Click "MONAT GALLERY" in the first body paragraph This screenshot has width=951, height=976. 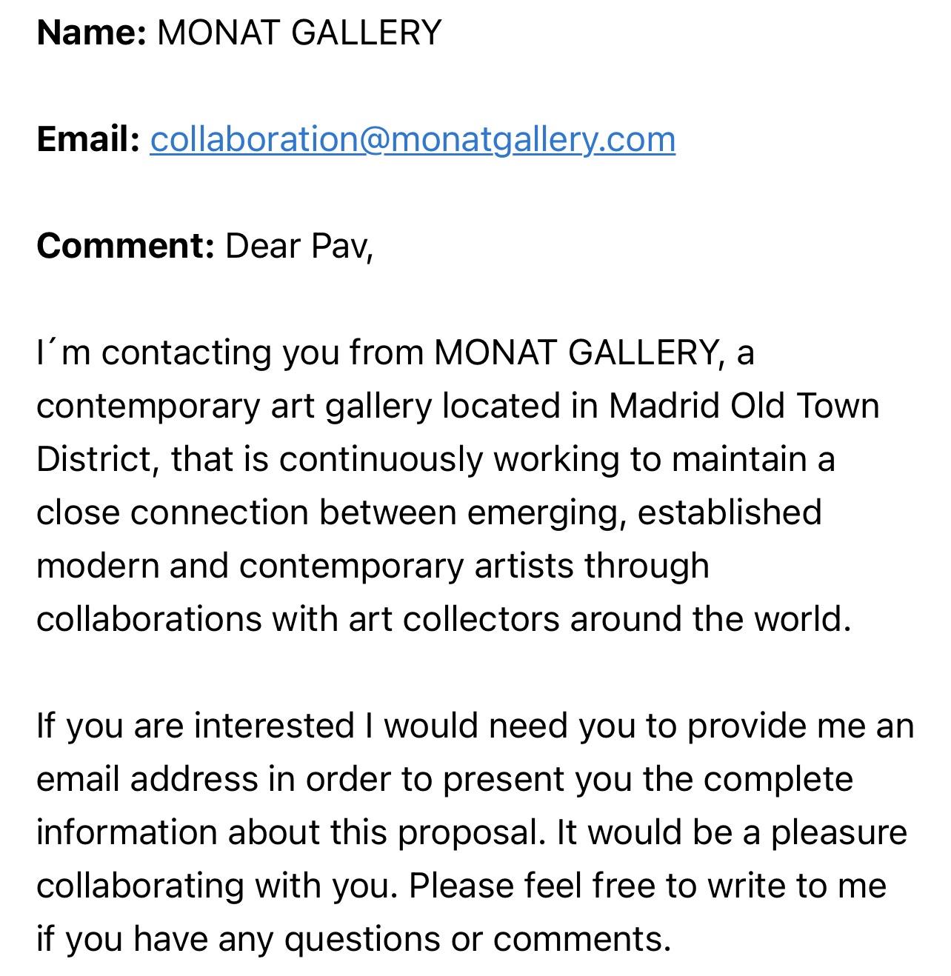pos(575,353)
